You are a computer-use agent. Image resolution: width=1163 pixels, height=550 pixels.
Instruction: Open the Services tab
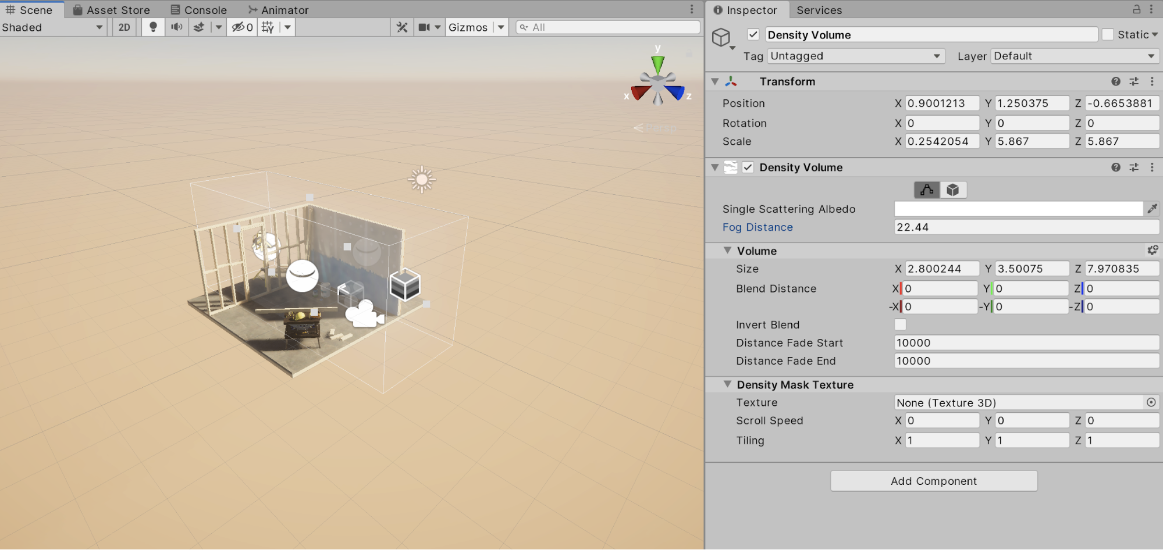click(x=819, y=10)
